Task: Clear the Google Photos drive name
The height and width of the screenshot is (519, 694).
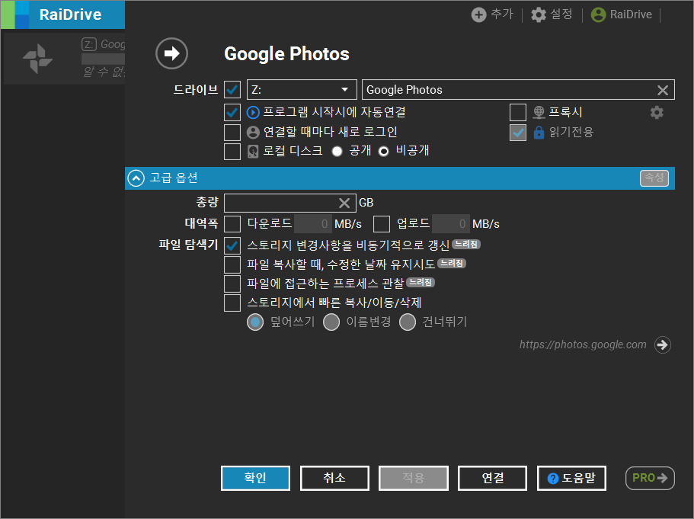Action: pos(663,90)
